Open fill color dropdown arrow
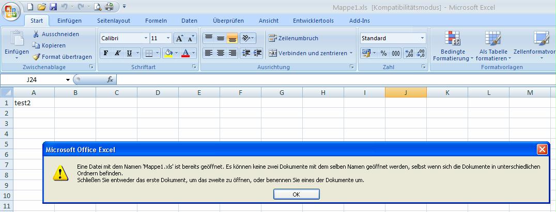556x212 pixels. (177, 53)
